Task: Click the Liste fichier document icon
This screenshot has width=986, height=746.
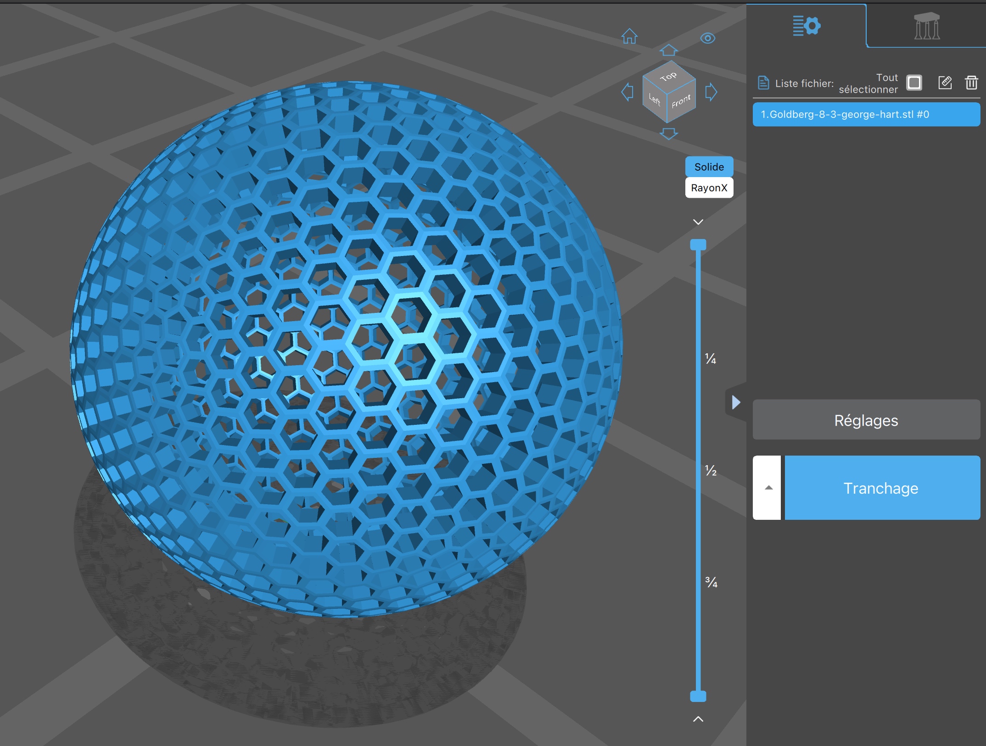Action: [x=763, y=83]
